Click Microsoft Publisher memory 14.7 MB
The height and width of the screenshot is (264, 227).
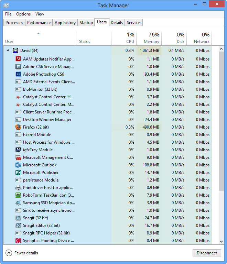pyautogui.click(x=152, y=173)
